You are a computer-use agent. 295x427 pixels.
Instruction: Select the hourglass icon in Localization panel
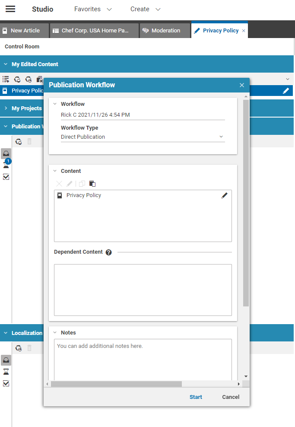point(6,372)
